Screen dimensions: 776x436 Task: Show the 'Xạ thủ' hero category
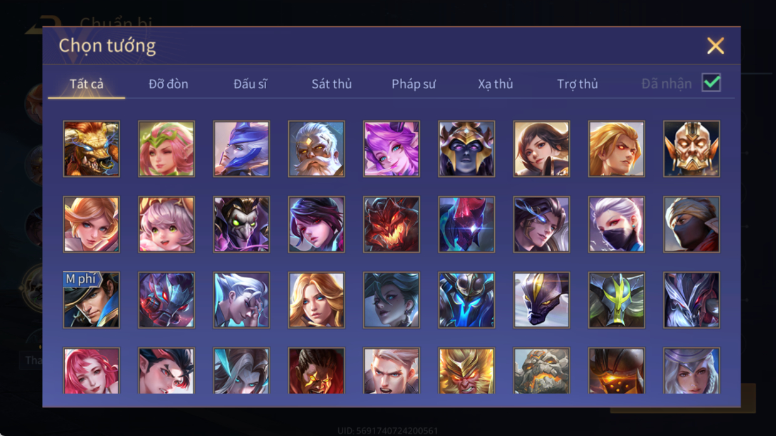pyautogui.click(x=495, y=84)
